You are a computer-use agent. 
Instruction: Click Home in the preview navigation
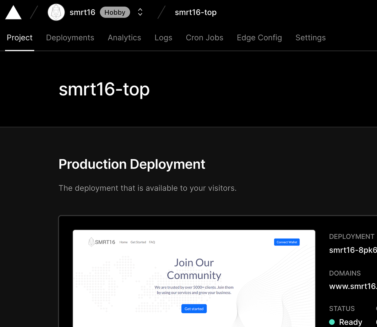123,242
